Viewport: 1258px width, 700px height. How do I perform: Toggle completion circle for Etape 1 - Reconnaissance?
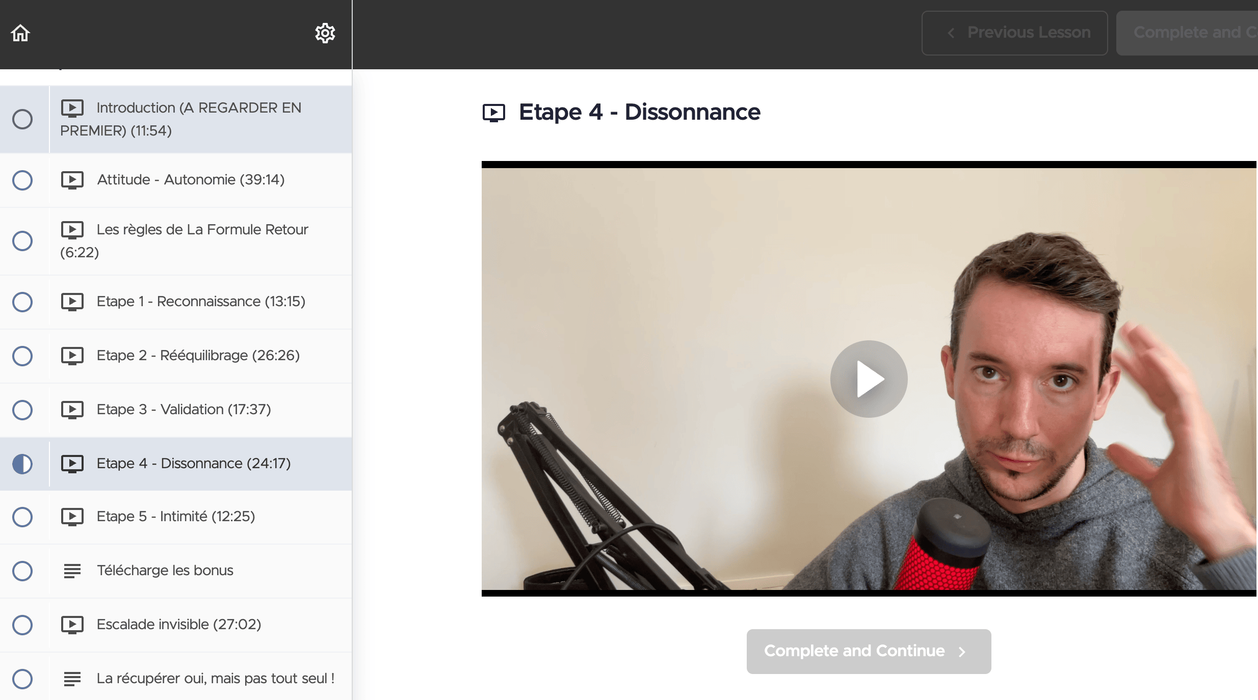[22, 302]
